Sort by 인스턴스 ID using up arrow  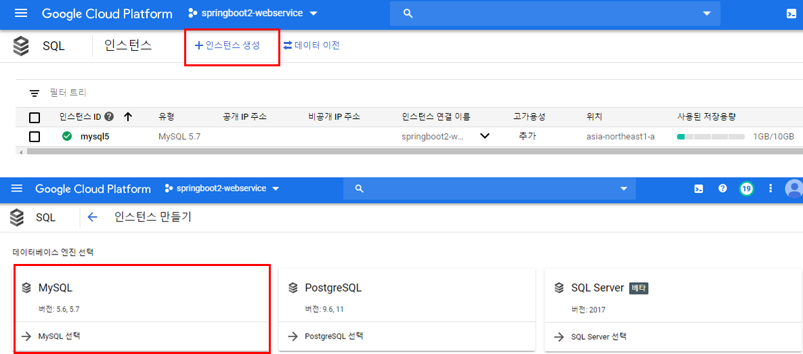[x=128, y=117]
